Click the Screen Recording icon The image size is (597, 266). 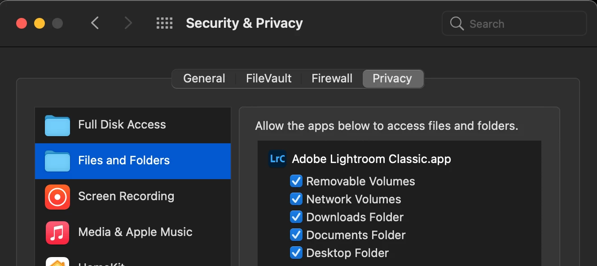click(57, 197)
